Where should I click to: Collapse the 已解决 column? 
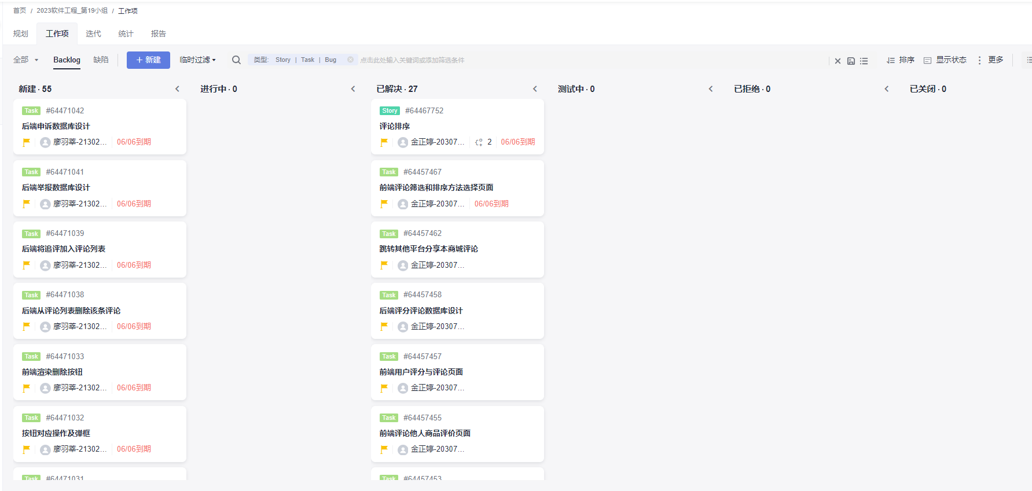click(535, 89)
